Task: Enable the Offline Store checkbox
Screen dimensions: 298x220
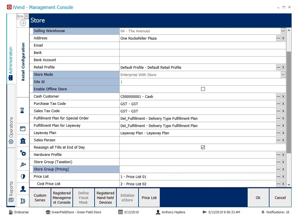Action: click(x=203, y=89)
